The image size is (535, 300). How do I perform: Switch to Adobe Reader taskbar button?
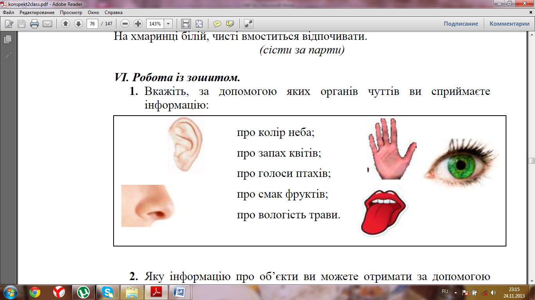click(156, 292)
